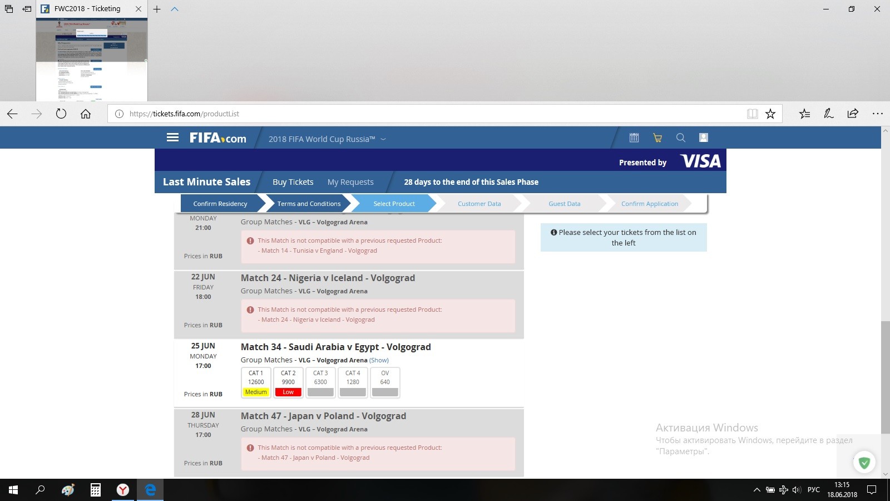
Task: Hide the tab preview thumbnails
Action: [x=175, y=9]
